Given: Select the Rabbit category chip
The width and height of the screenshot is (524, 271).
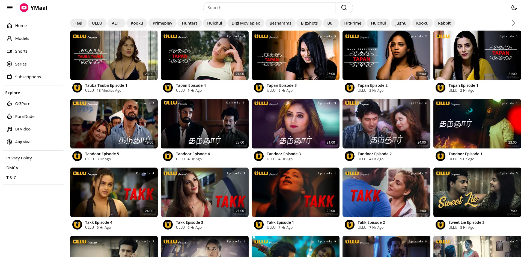Looking at the screenshot, I should (444, 23).
